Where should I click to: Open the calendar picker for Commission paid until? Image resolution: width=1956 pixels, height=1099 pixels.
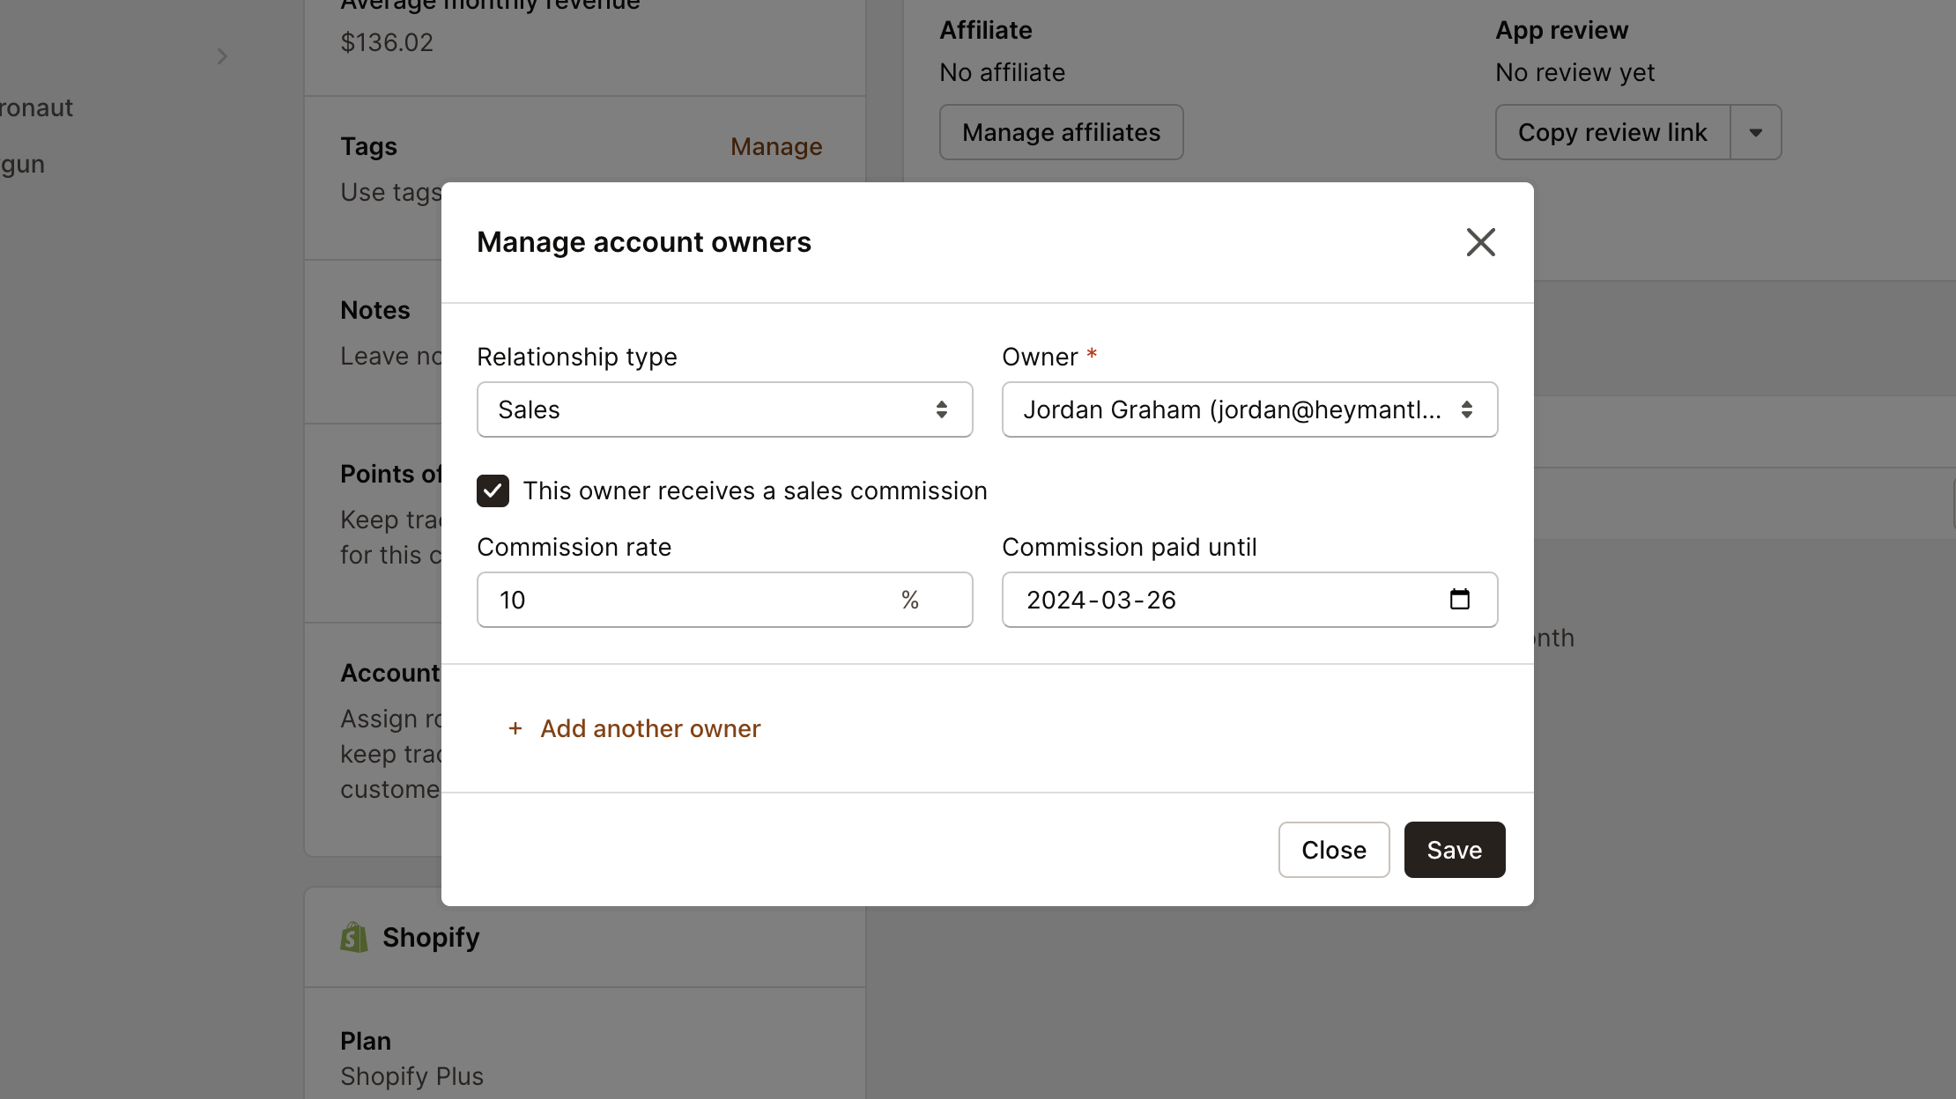pos(1460,599)
